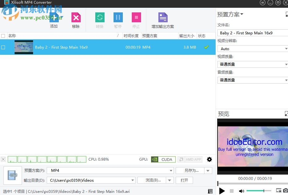Stop conversion with the 停止 icon

coord(136,17)
